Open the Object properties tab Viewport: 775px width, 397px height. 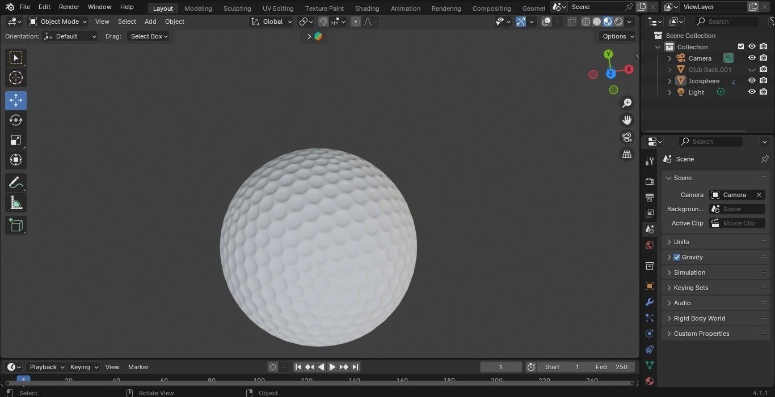[650, 286]
